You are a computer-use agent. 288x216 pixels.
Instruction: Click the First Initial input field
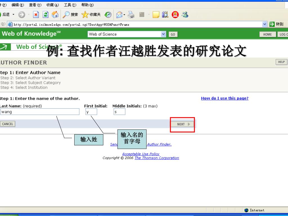point(91,112)
